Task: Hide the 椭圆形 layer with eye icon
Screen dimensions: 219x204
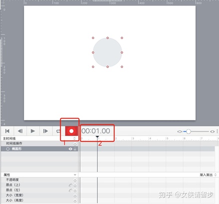Action: coord(70,149)
